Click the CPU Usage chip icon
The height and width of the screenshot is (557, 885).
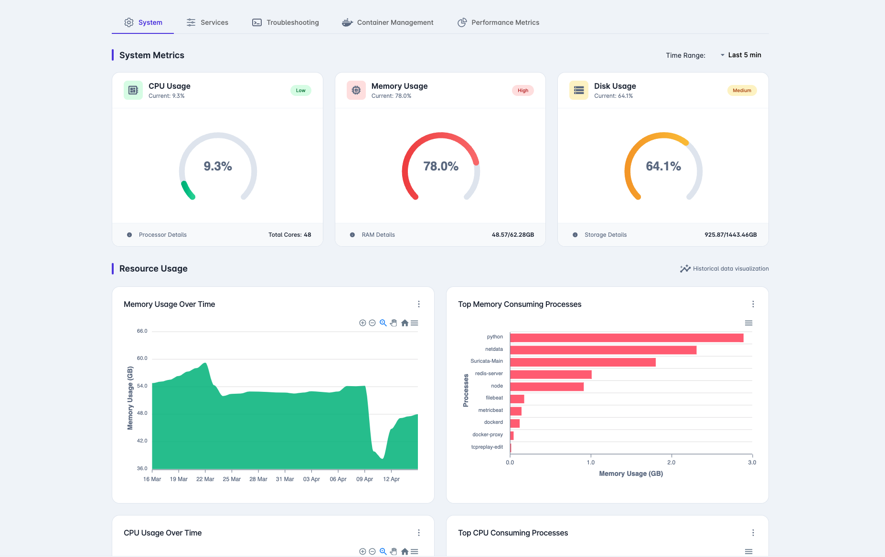click(133, 90)
